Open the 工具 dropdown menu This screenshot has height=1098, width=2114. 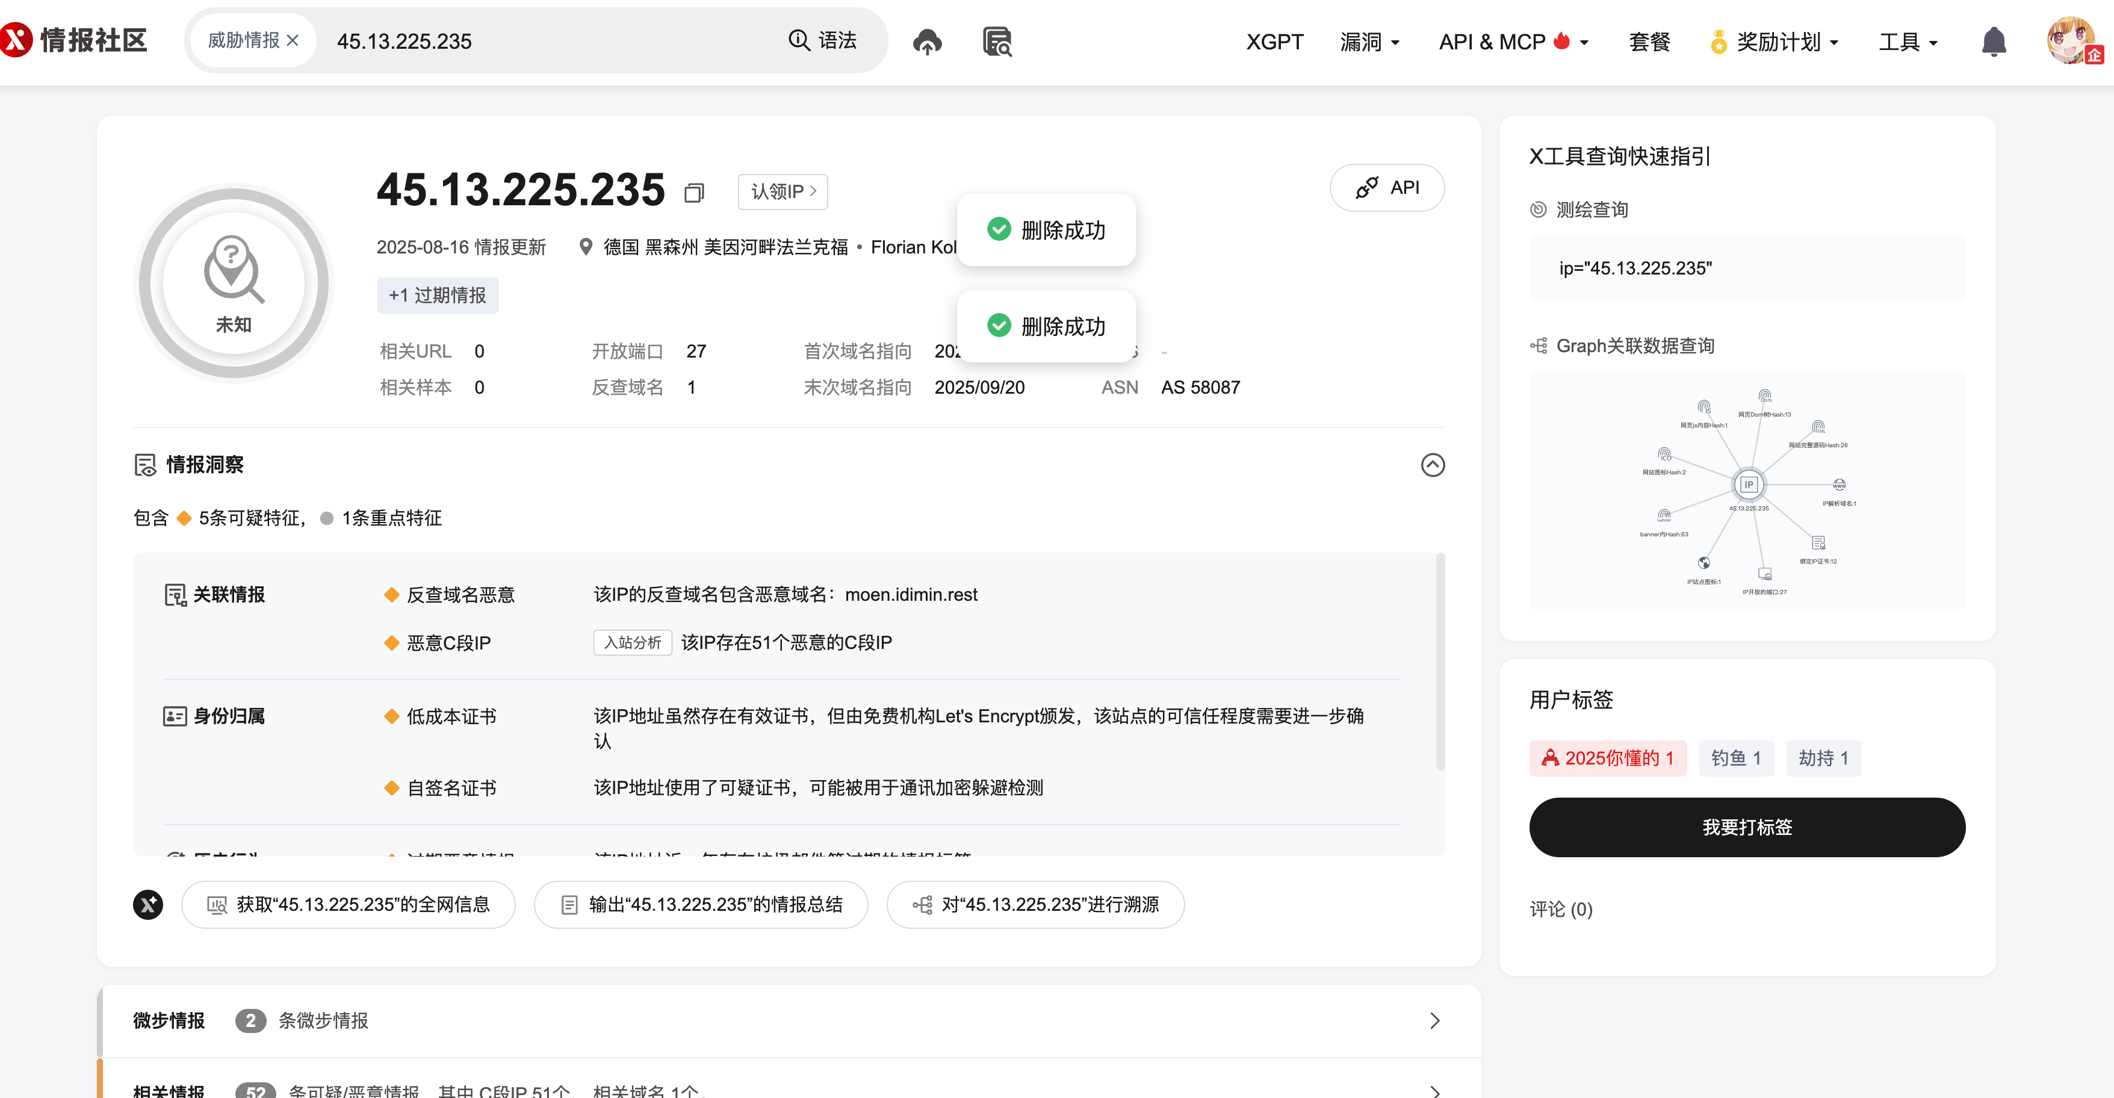click(1908, 42)
